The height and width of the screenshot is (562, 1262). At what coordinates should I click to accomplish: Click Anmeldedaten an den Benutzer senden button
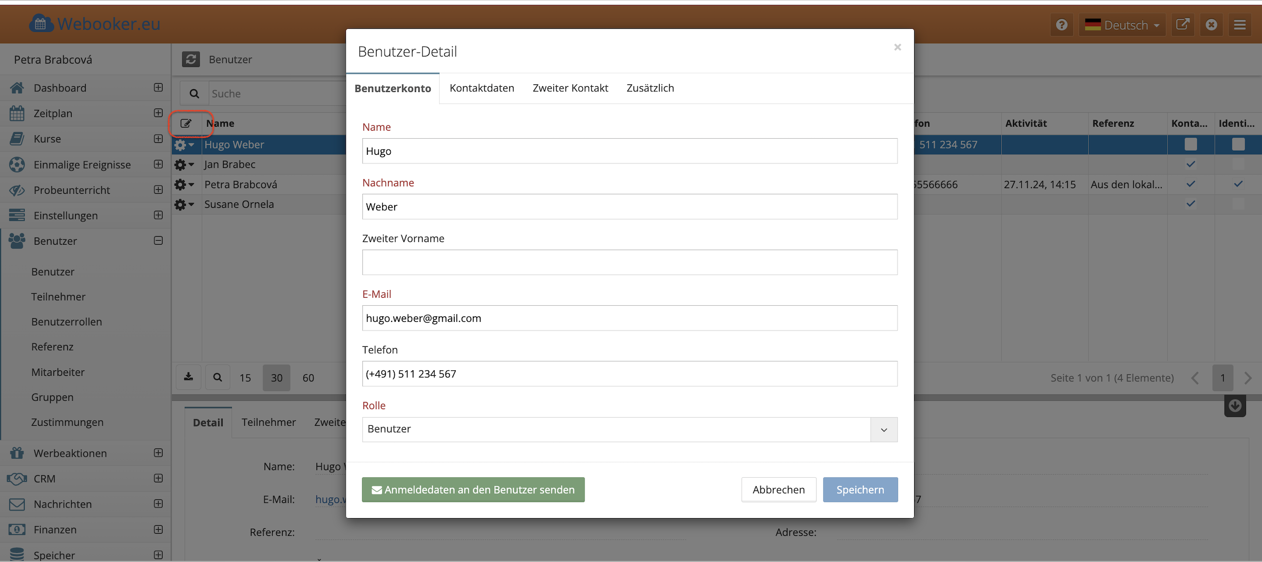(x=473, y=489)
